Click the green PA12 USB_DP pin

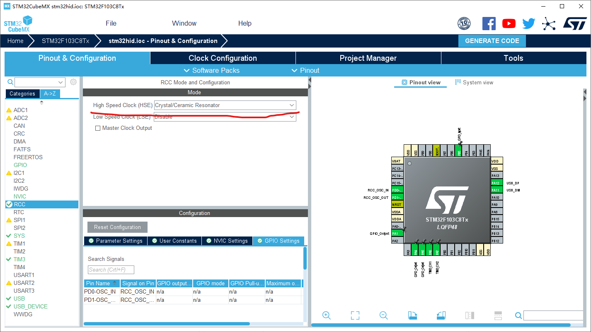click(497, 183)
